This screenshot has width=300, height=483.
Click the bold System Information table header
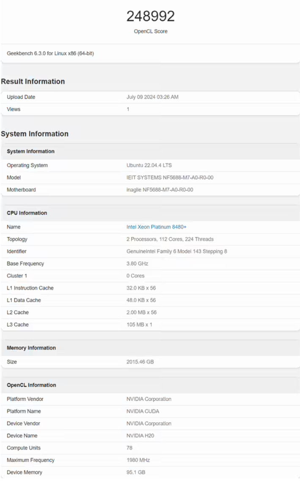point(30,151)
